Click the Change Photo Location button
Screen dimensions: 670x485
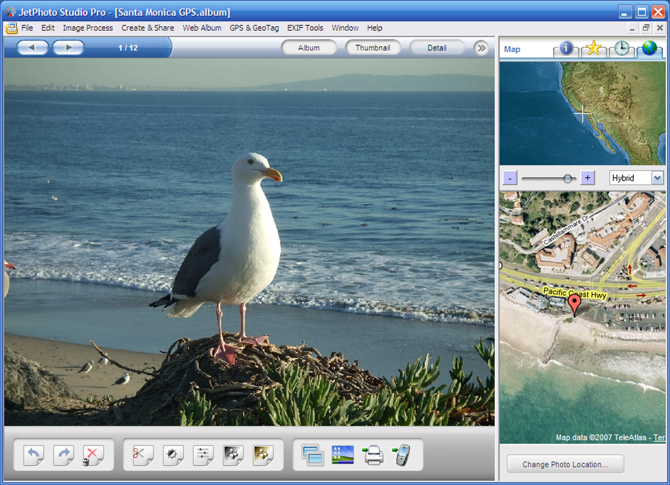click(565, 464)
